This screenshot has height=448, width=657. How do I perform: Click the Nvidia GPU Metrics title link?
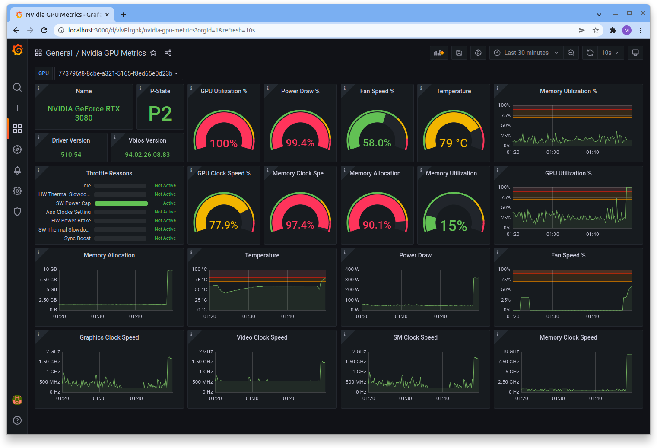click(x=113, y=53)
